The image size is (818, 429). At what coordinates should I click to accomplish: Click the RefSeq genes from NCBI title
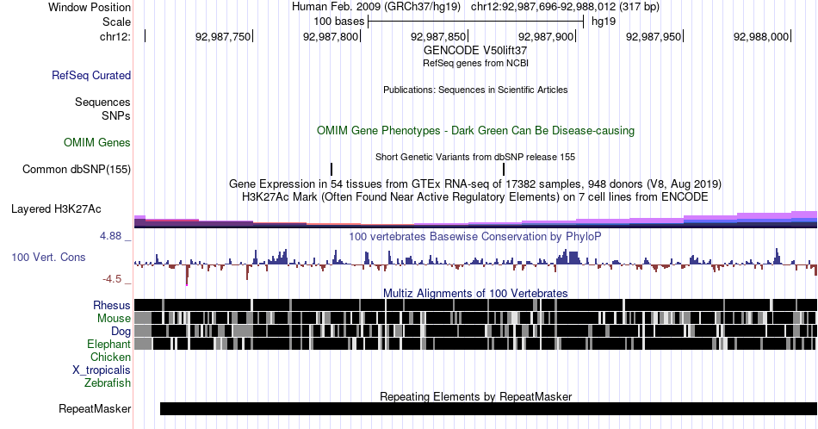pyautogui.click(x=475, y=63)
